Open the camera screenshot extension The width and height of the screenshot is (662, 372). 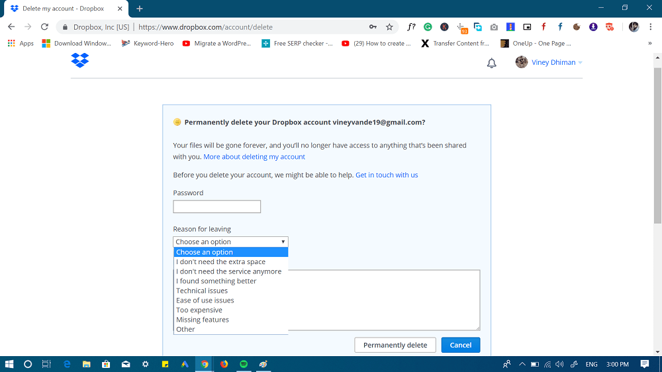pyautogui.click(x=494, y=27)
